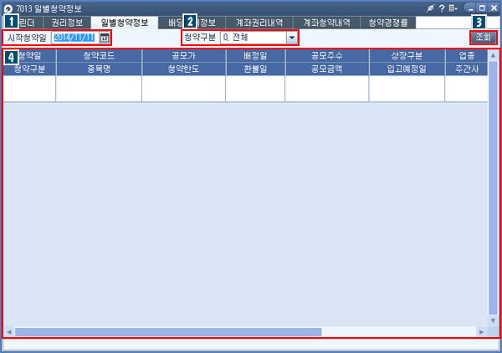Click the 상장구분 column header

pos(407,56)
